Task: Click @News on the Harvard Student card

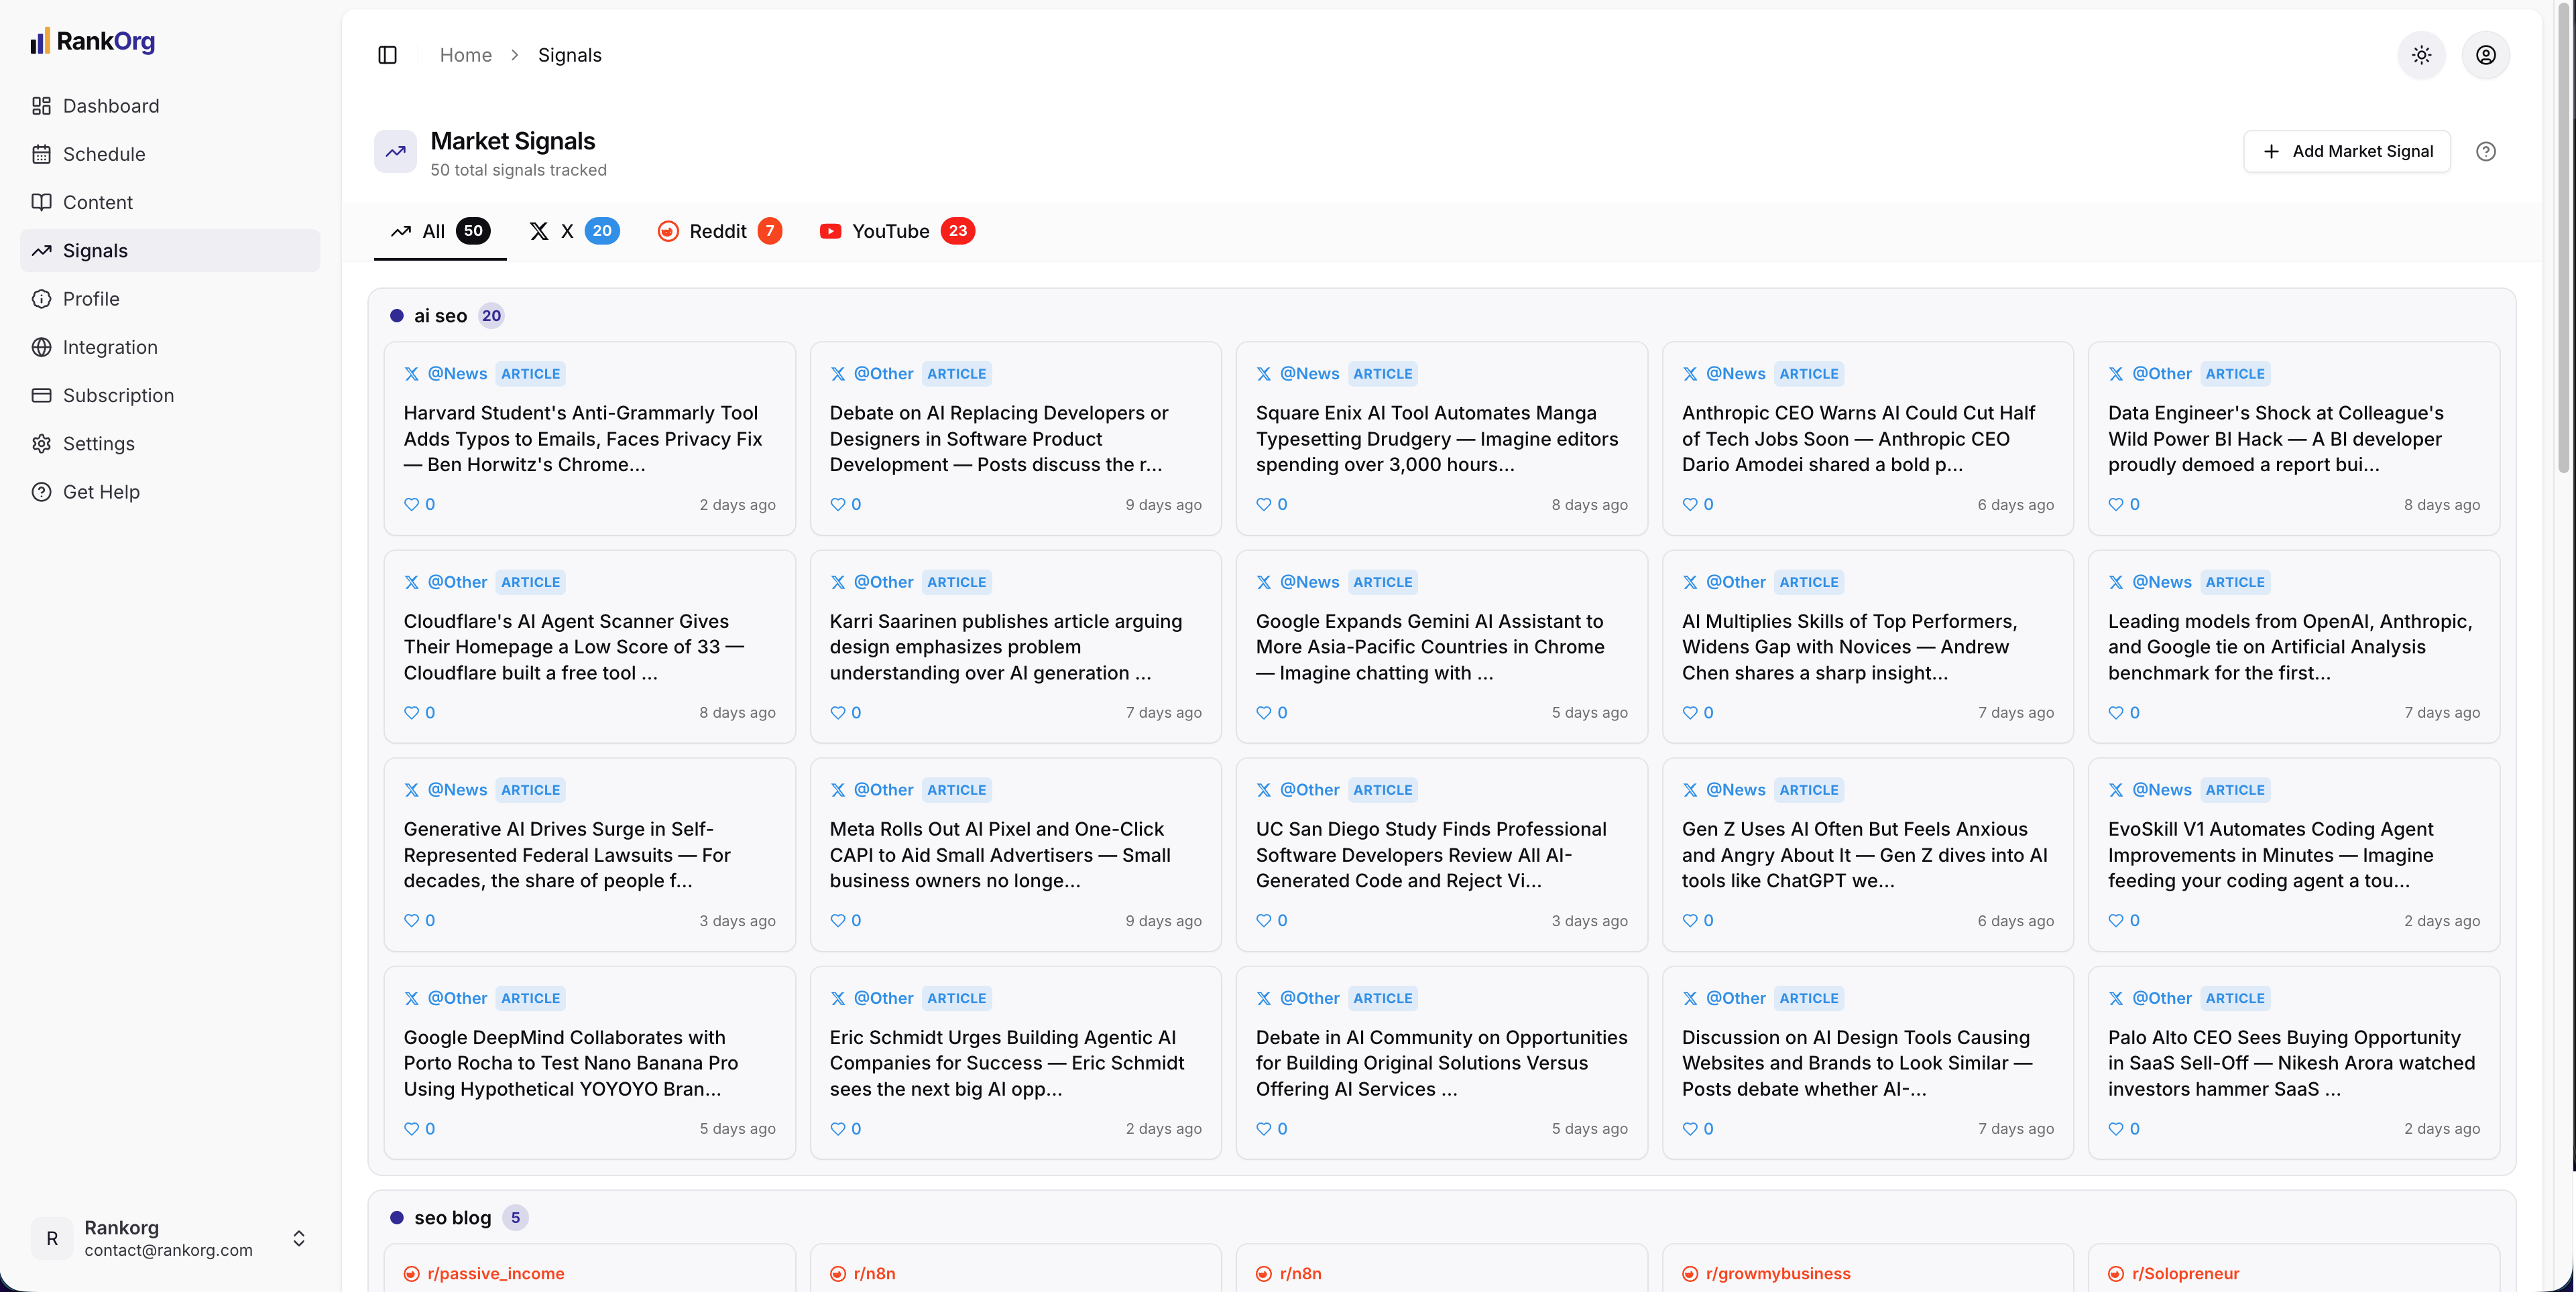Action: 457,374
